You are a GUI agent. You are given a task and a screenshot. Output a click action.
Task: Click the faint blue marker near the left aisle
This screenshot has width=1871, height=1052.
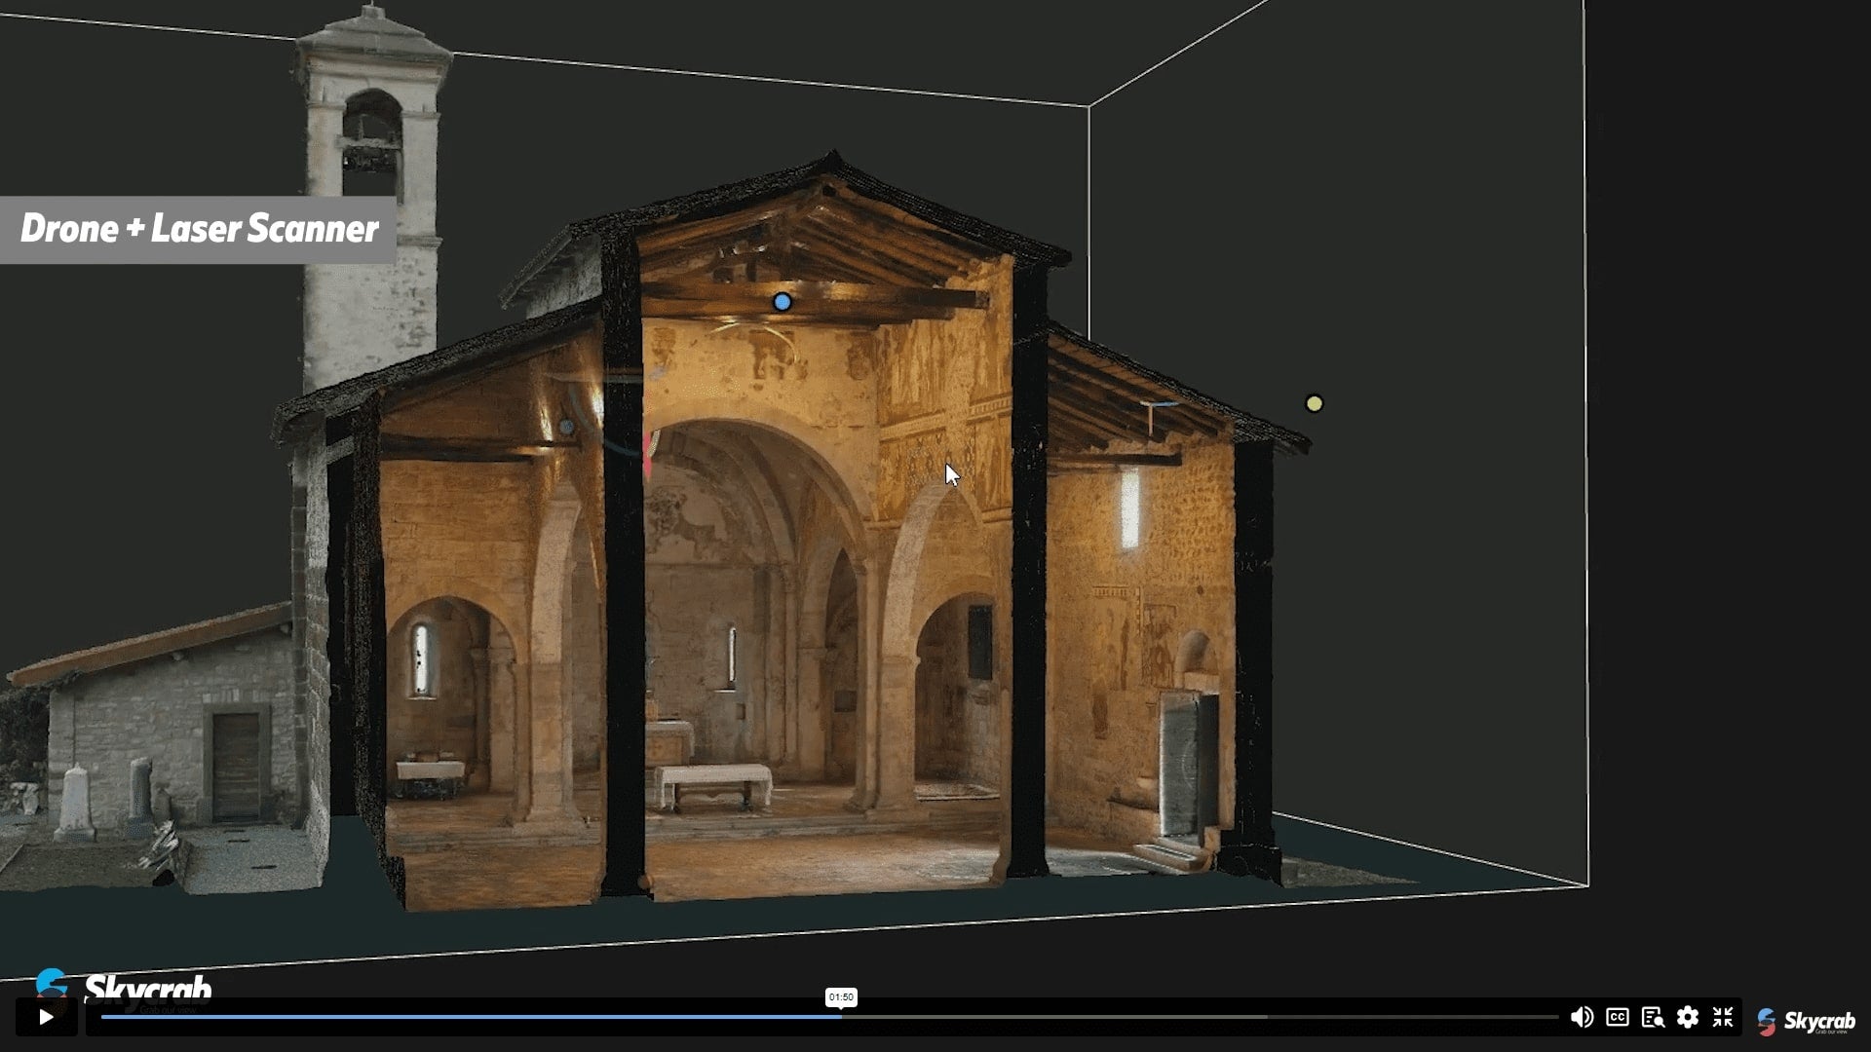566,427
